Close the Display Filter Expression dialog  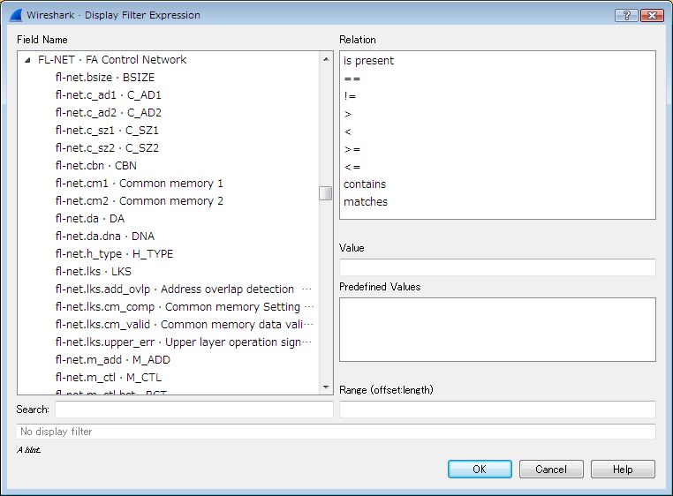(652, 16)
